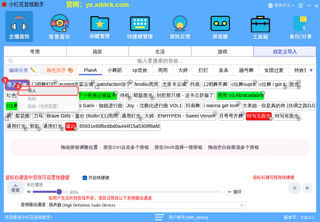Play 别想那只猪 - 这卡点舒服了 button

pyautogui.click(x=185, y=96)
